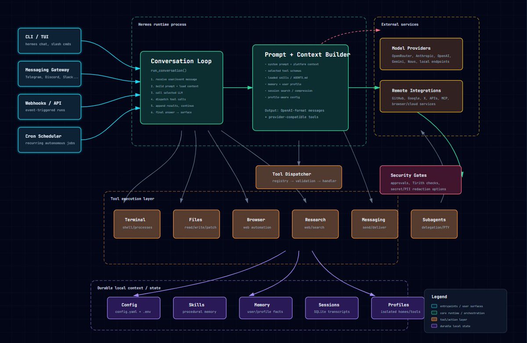Select the Security Gates node
The height and width of the screenshot is (343, 527).
(421, 180)
